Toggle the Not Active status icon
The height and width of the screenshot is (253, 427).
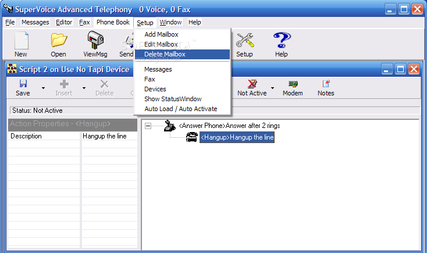pyautogui.click(x=252, y=84)
